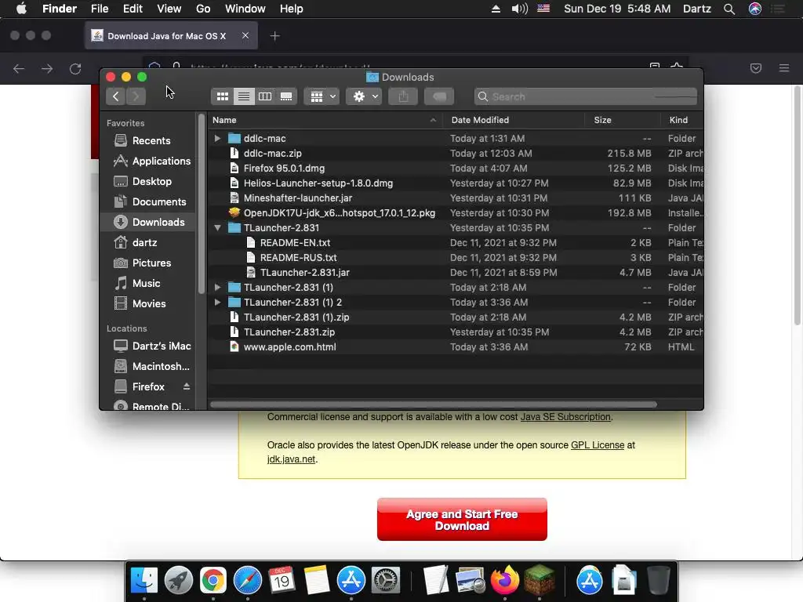803x602 pixels.
Task: Go back in Finder window
Action: (116, 96)
